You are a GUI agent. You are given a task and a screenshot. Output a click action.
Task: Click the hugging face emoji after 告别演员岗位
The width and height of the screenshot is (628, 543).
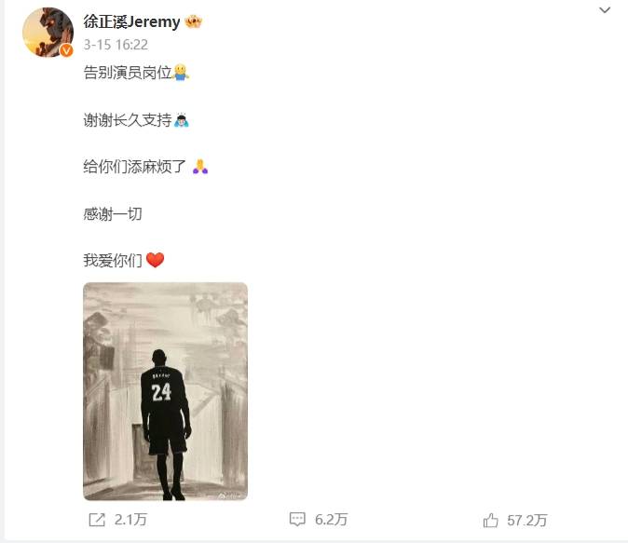(x=181, y=73)
